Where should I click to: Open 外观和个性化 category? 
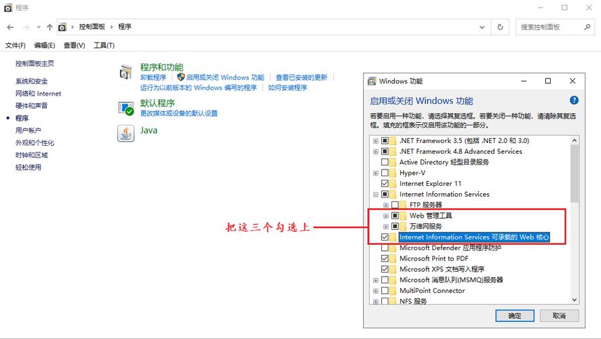click(x=35, y=142)
